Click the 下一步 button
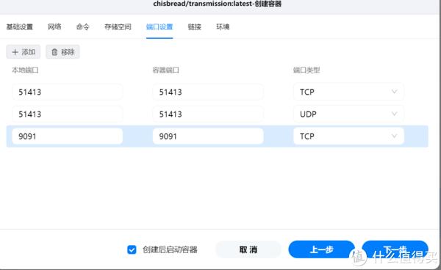This screenshot has width=441, height=270. point(395,249)
